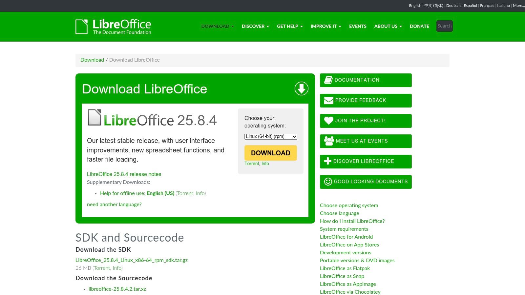Viewport: 525px width, 295px height.
Task: Open the operating system selection dropdown
Action: click(x=270, y=136)
